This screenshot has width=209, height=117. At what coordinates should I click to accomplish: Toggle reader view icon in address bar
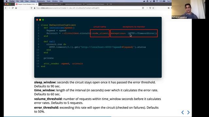(143, 8)
